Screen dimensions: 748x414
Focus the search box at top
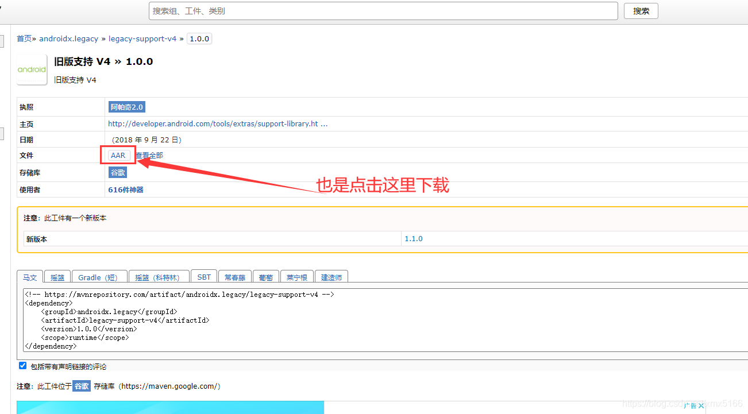383,11
